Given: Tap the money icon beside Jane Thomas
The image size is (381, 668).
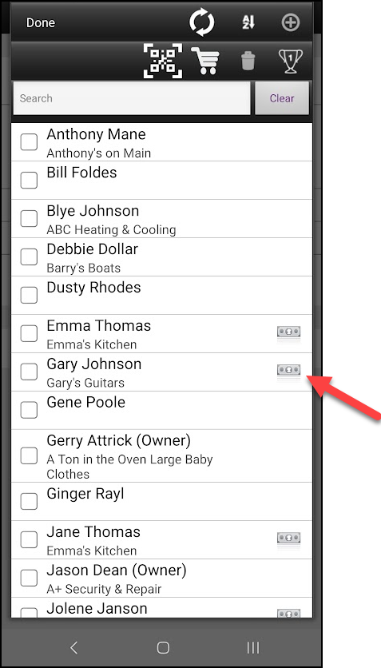Looking at the screenshot, I should (289, 539).
